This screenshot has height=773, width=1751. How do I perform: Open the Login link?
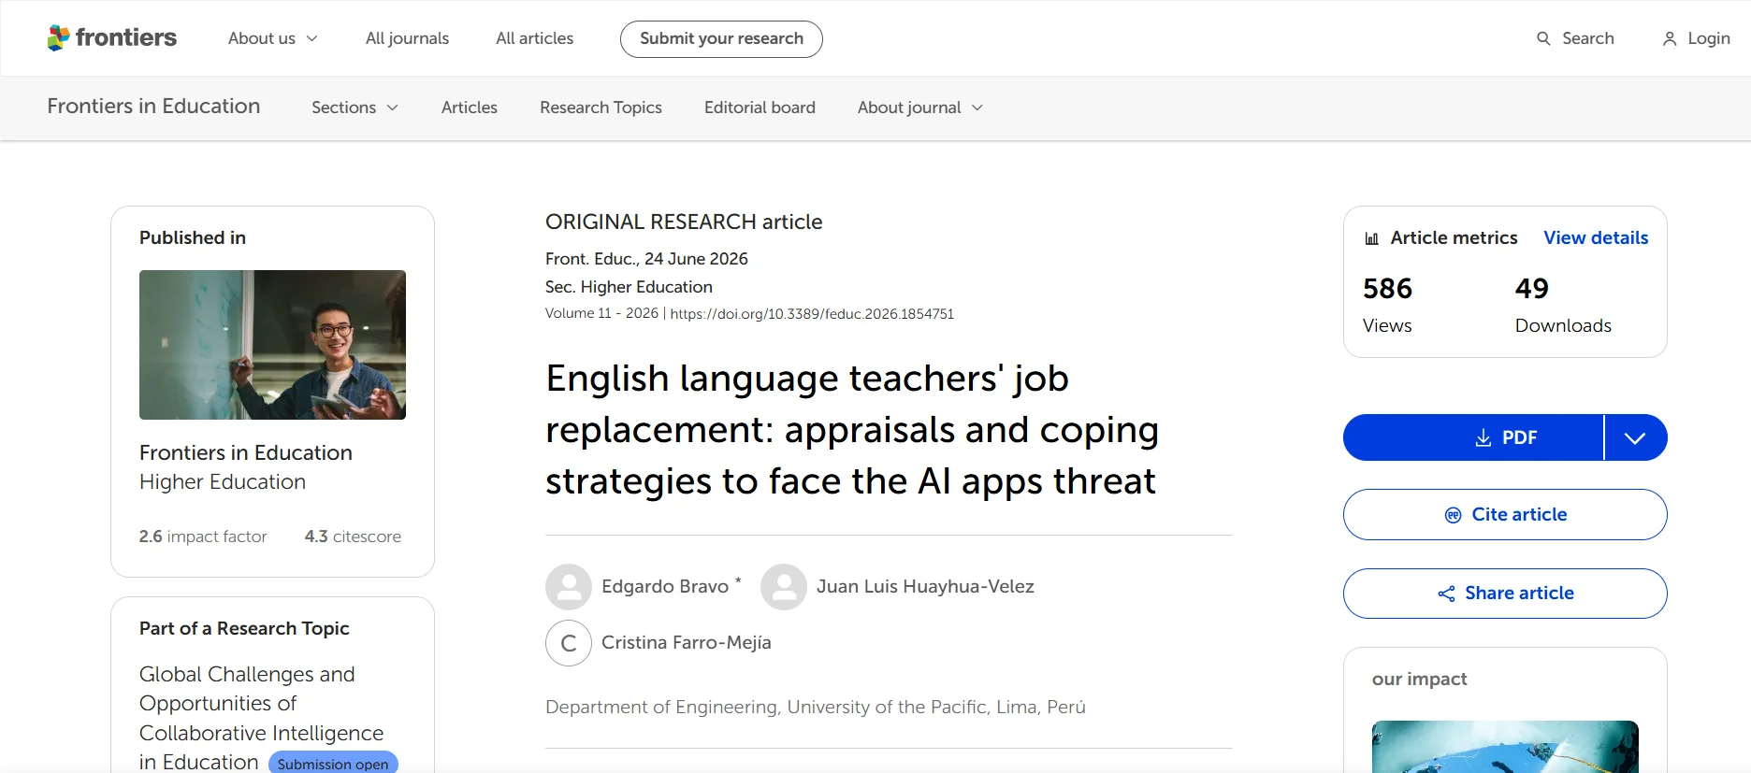[x=1697, y=38]
